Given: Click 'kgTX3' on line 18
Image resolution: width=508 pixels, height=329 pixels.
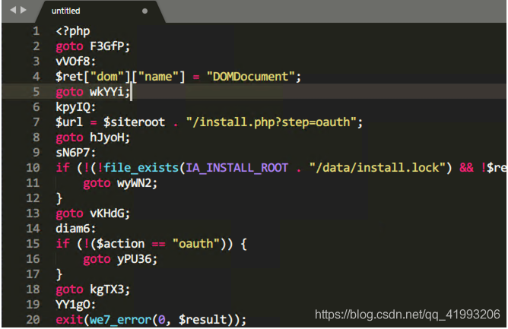Looking at the screenshot, I should pos(107,289).
